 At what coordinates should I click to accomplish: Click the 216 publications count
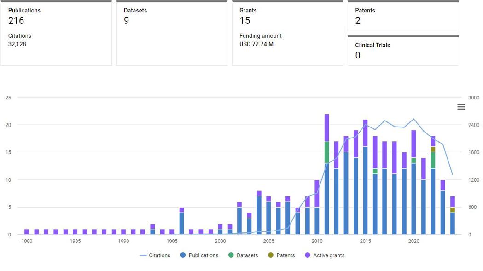[16, 21]
